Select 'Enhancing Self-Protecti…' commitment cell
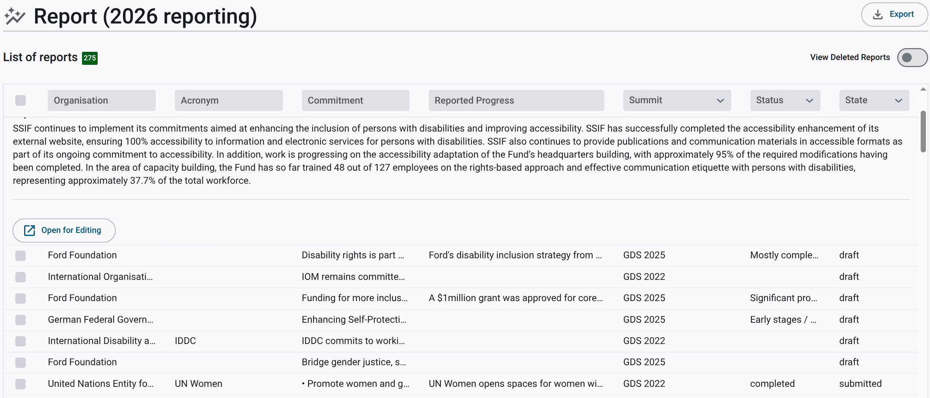 [x=354, y=320]
